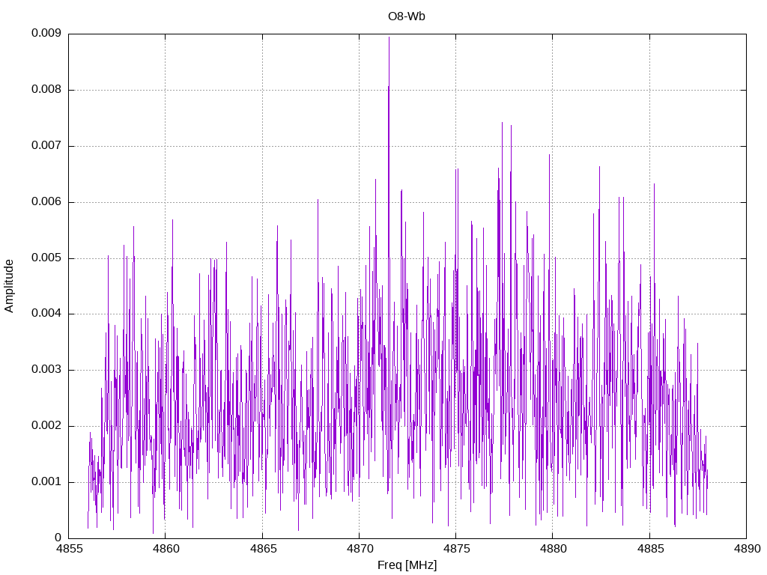The image size is (767, 575).
Task: Select the 0.006 y-axis tick label
Action: 46,202
